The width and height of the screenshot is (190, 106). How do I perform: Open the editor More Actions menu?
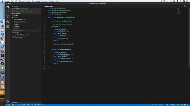pyautogui.click(x=188, y=6)
